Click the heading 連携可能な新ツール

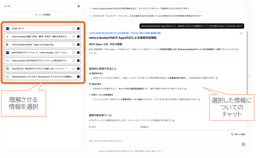coord(100,115)
